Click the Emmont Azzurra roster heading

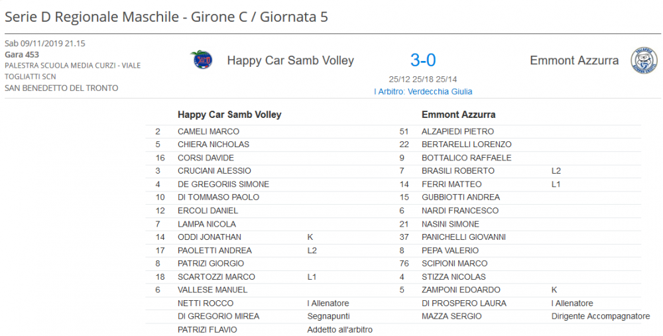coord(458,115)
